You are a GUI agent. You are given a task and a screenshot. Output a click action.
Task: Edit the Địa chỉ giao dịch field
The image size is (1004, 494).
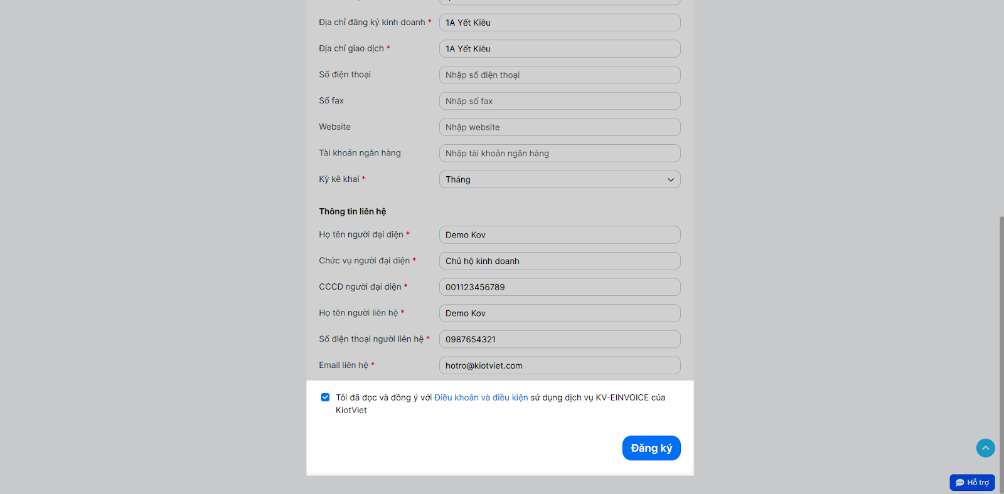click(559, 49)
